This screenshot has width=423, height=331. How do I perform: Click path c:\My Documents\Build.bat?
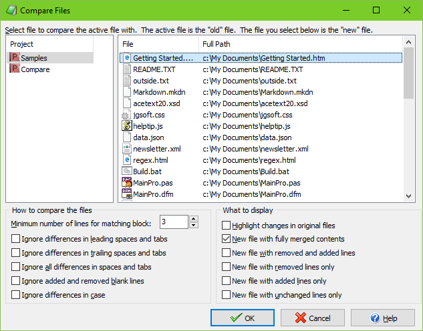pyautogui.click(x=246, y=172)
